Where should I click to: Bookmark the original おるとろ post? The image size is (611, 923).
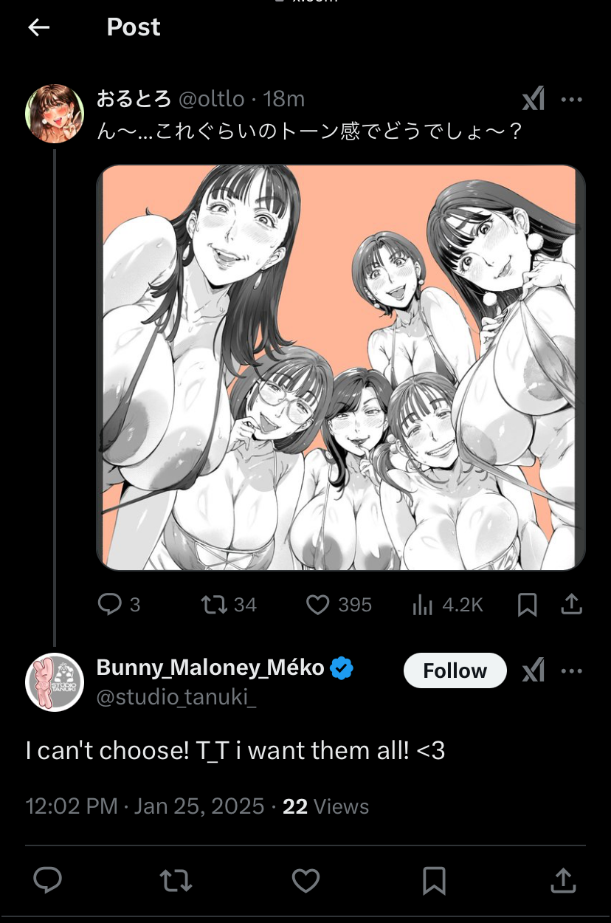527,605
